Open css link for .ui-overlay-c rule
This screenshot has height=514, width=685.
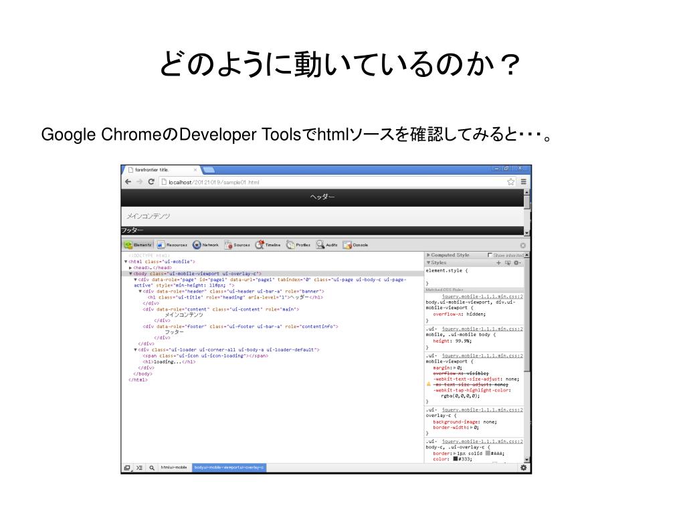[482, 410]
